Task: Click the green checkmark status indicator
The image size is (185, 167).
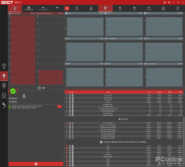Action: point(13,91)
